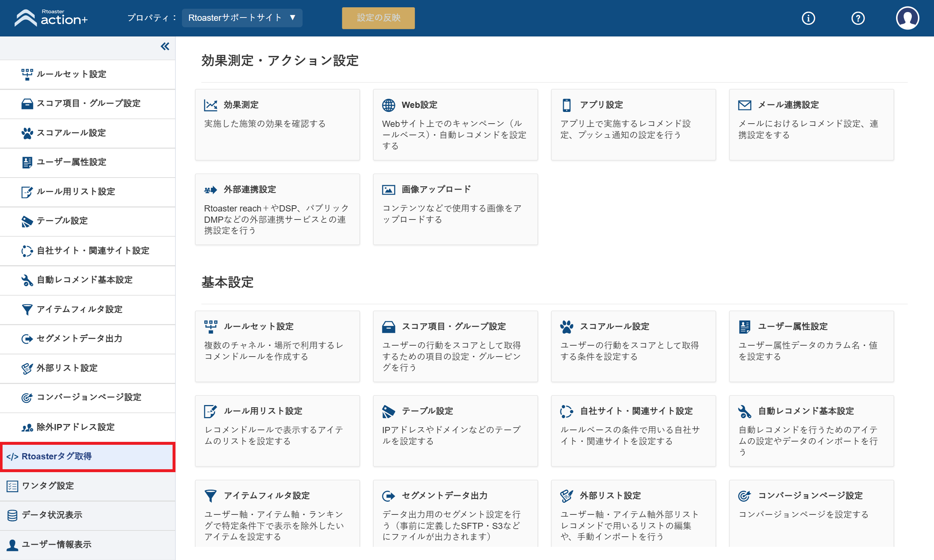The image size is (934, 560).
Task: Open スコア項目・グループ設定 in the sidebar
Action: pyautogui.click(x=88, y=104)
